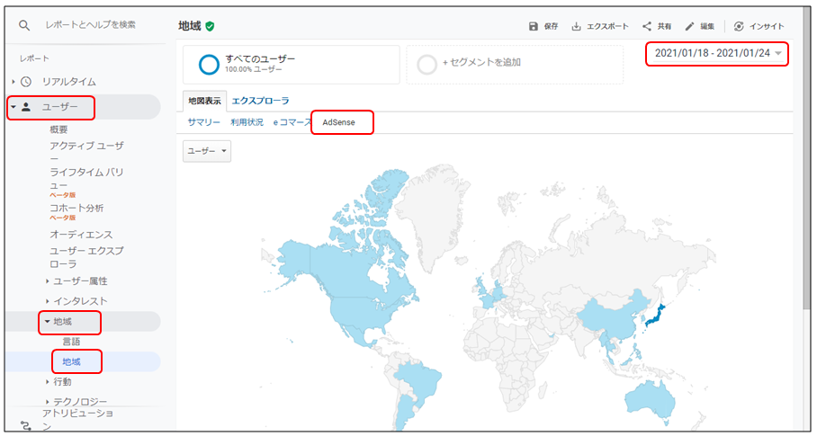Click the blue circle of すべてのユーザー segment
Viewport: 817px width, 436px height.
point(210,65)
